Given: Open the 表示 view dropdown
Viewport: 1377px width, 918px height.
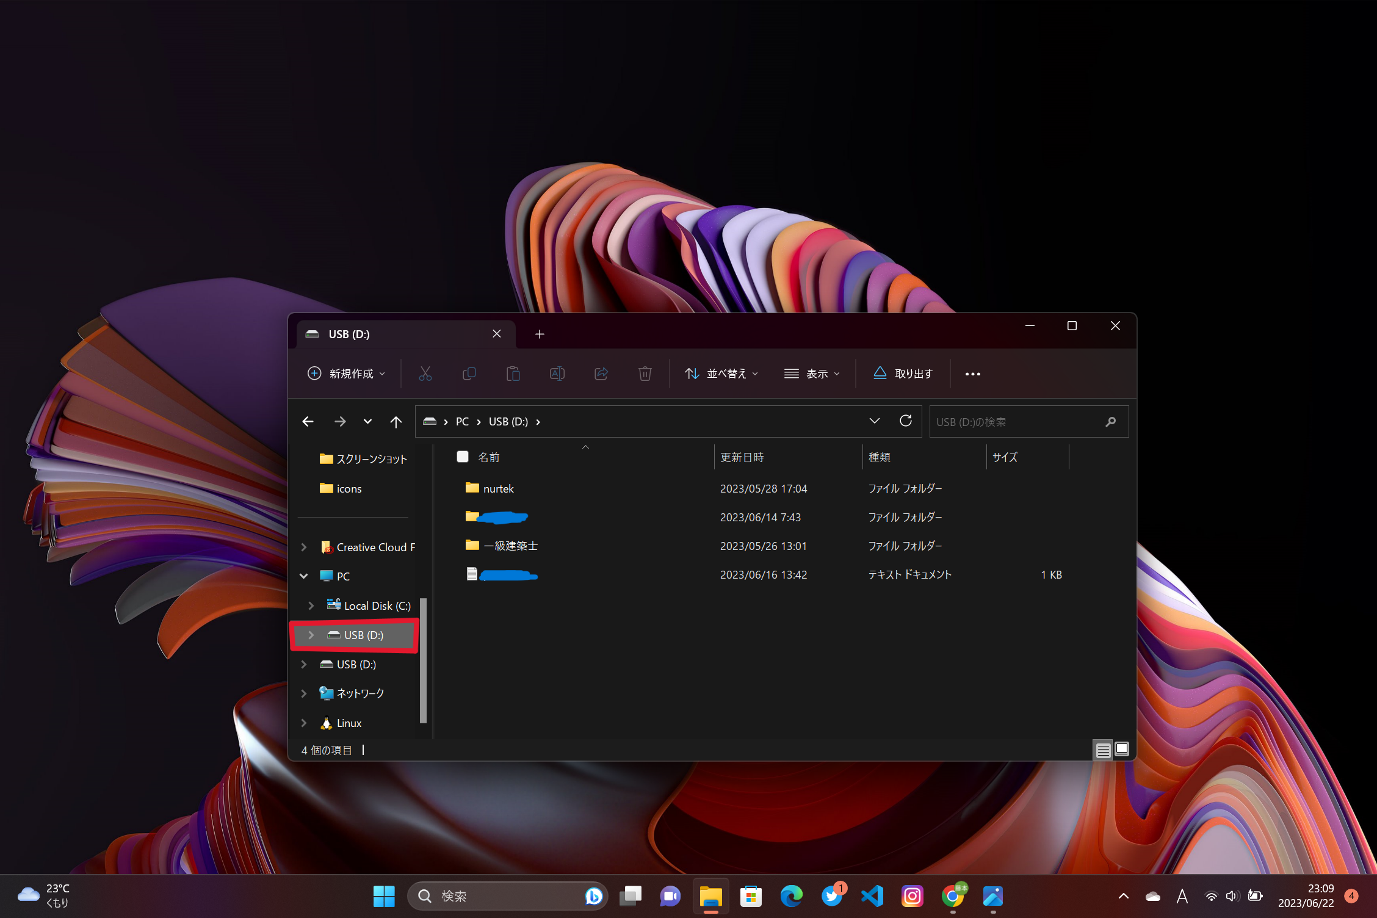Looking at the screenshot, I should [812, 374].
